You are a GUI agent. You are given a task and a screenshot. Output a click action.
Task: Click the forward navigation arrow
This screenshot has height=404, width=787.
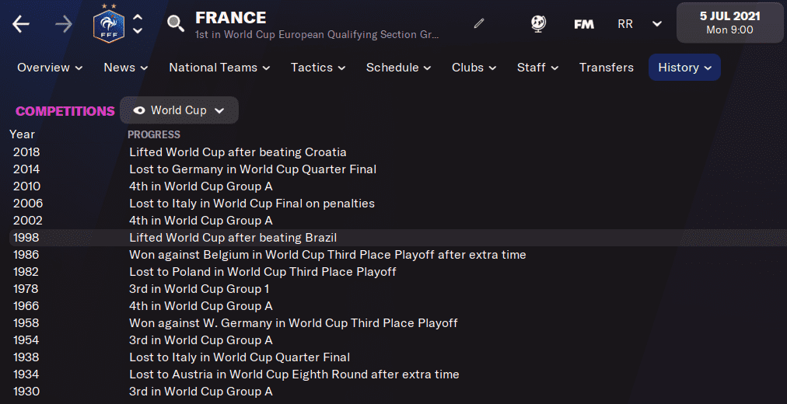63,24
